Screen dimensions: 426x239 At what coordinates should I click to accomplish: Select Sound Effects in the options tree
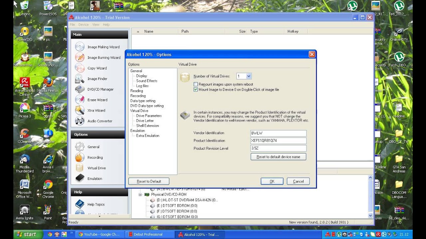point(146,81)
